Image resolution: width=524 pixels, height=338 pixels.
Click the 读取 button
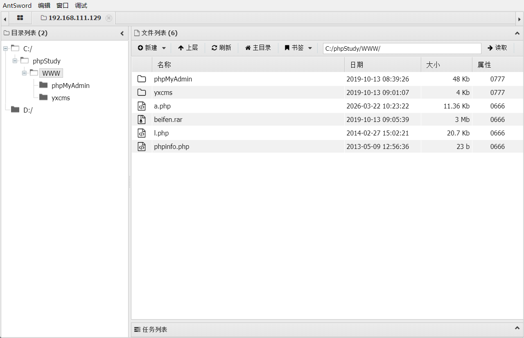coord(497,48)
